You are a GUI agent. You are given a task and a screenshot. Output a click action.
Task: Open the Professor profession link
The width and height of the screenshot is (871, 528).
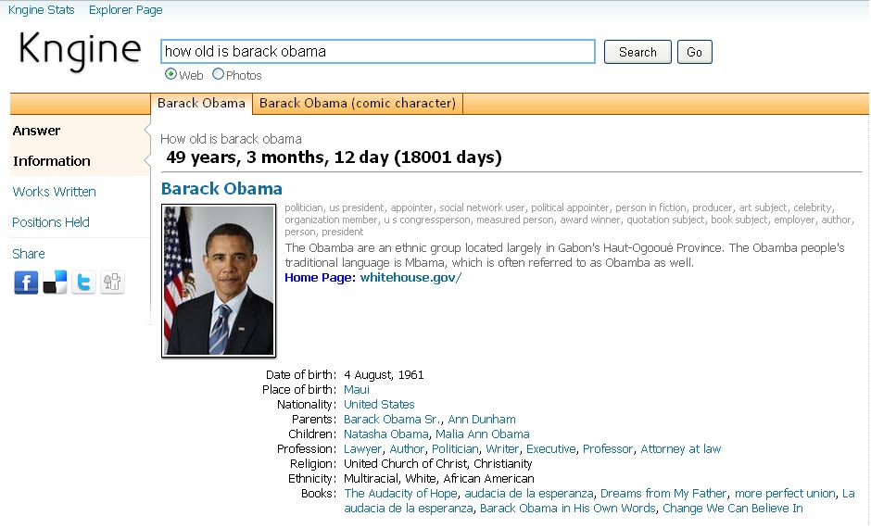pyautogui.click(x=608, y=449)
